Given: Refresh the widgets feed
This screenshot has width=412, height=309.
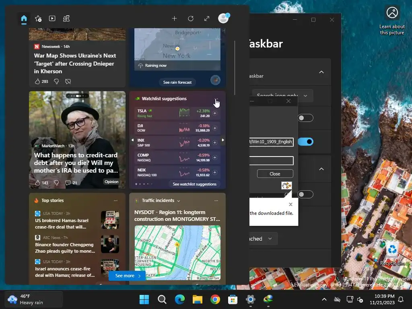Looking at the screenshot, I should [x=190, y=19].
